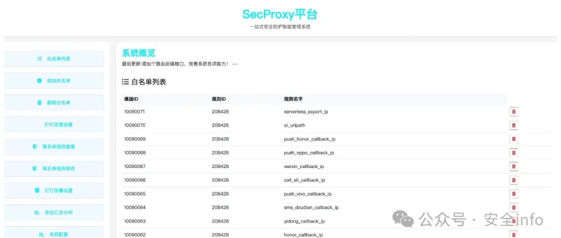Click the push_vivo_callback_ip rule name
The image size is (561, 238).
pyautogui.click(x=308, y=194)
